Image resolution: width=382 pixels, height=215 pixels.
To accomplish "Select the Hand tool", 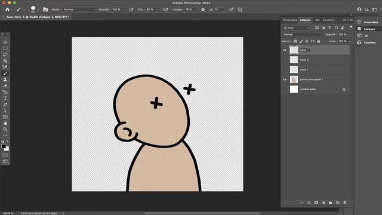I will [x=5, y=123].
